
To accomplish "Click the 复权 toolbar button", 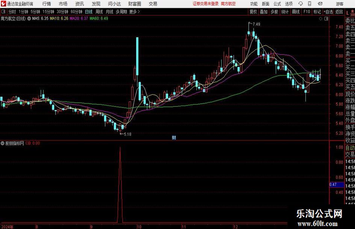I will tap(253, 12).
